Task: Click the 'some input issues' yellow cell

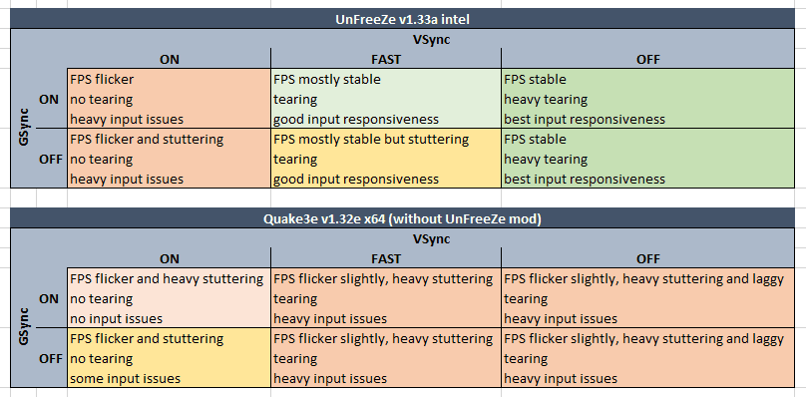Action: tap(170, 358)
